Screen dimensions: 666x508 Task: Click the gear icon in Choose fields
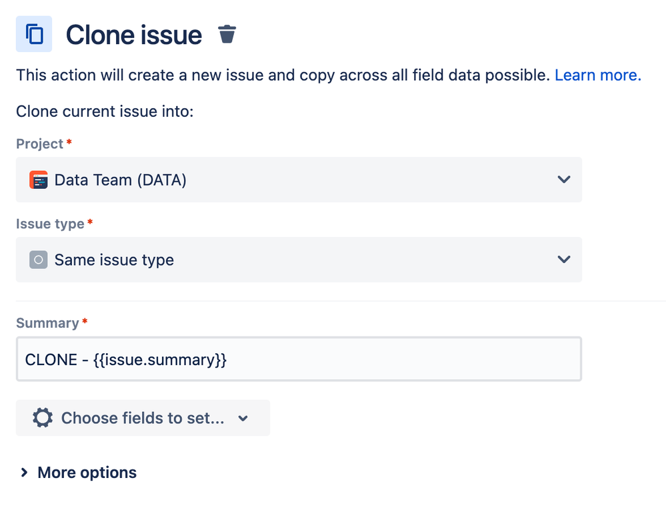(43, 418)
